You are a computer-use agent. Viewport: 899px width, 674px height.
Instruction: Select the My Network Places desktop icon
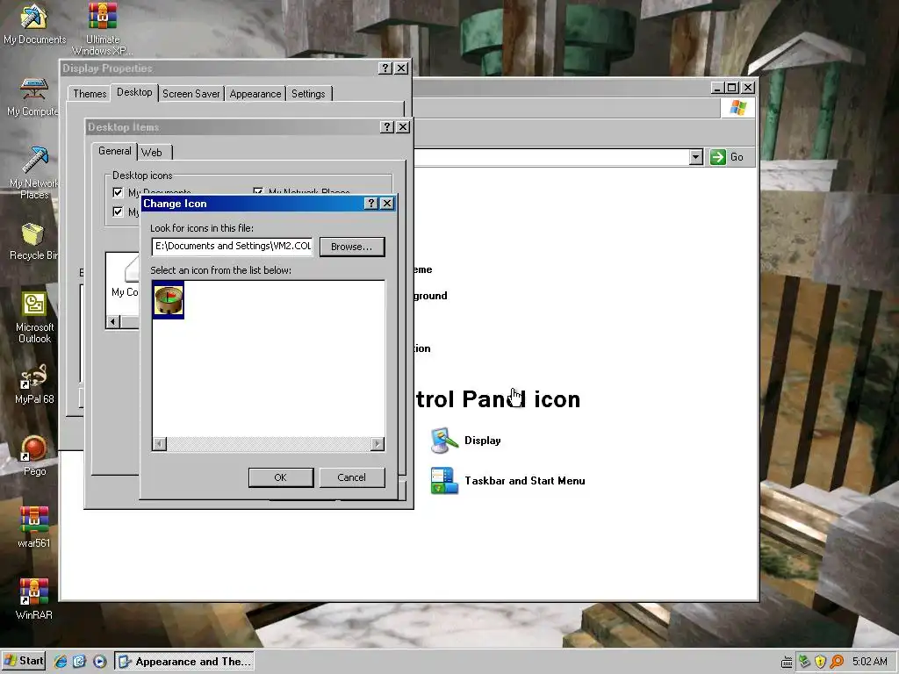34,172
